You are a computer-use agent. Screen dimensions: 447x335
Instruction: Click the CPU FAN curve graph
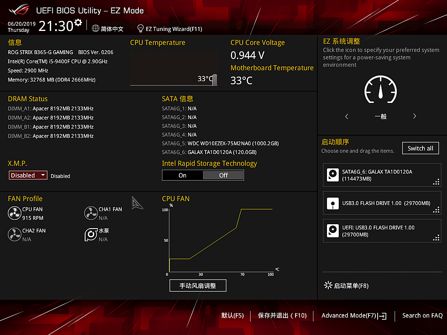pos(221,239)
